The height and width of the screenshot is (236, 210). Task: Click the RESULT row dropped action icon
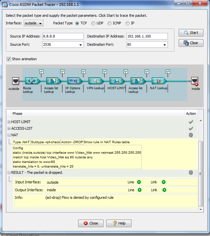coord(191,172)
